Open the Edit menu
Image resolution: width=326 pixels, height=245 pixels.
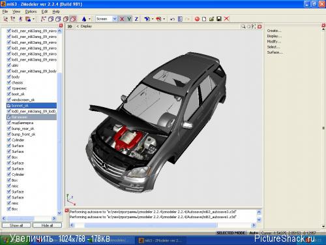(44, 12)
